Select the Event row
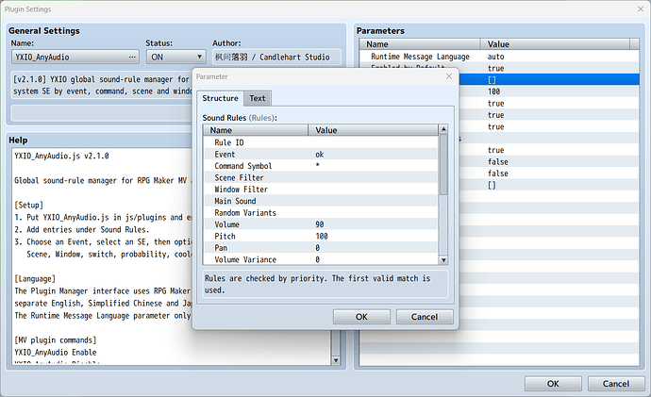 click(321, 155)
